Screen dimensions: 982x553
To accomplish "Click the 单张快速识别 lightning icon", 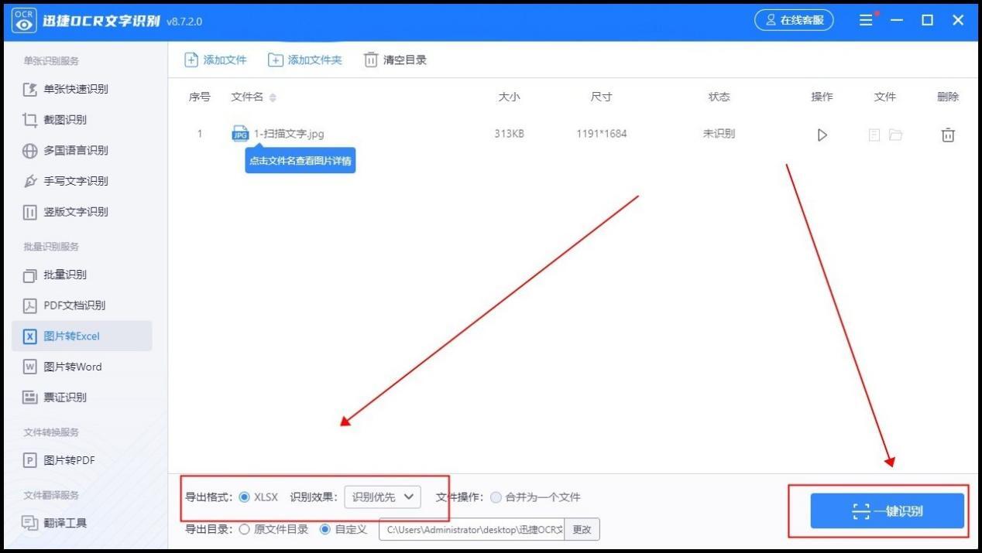I will (x=30, y=89).
